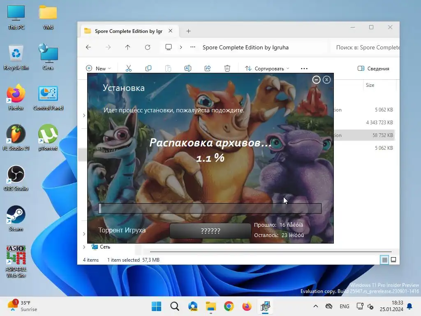Toggle the Сведения details pane
Image resolution: width=421 pixels, height=316 pixels.
point(373,69)
